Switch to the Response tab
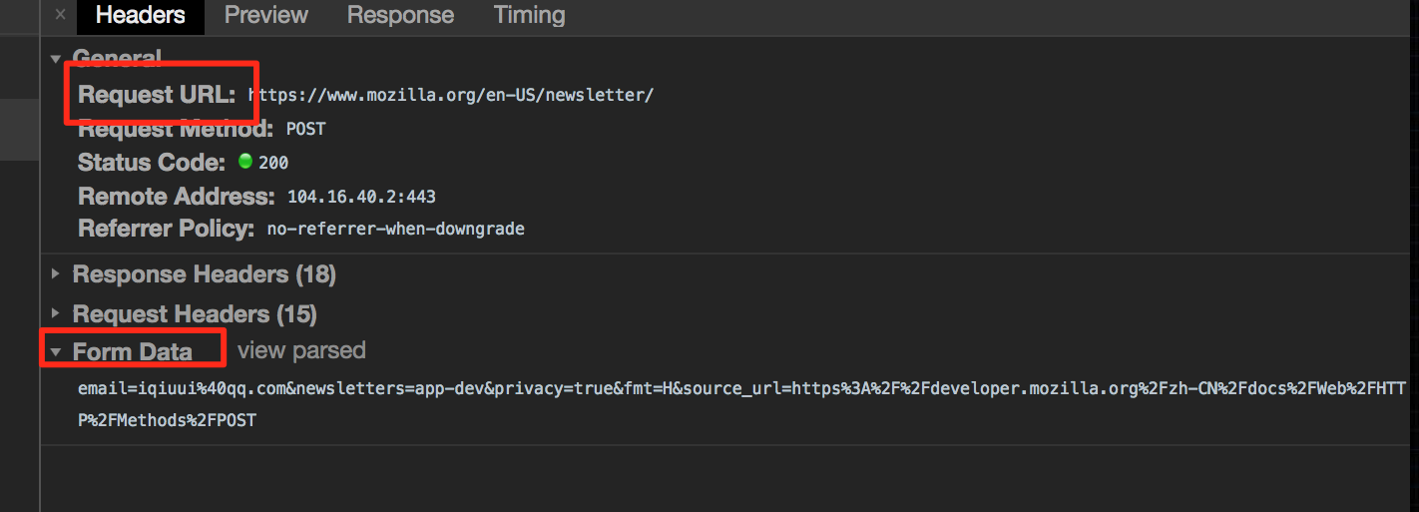The image size is (1419, 512). click(400, 16)
